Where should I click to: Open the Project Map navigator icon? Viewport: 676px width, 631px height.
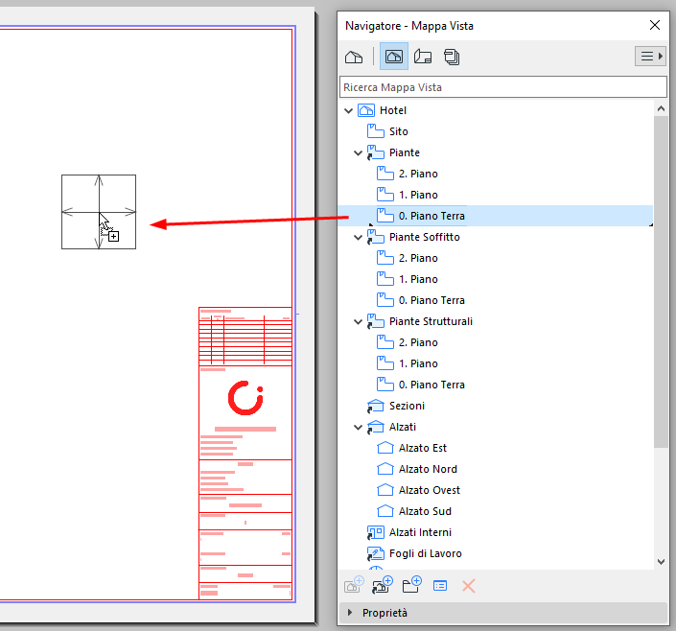point(354,57)
